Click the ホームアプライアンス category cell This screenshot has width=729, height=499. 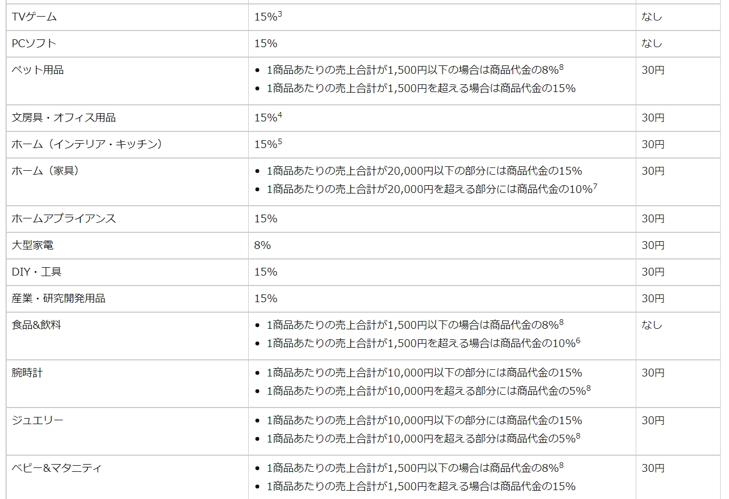click(x=64, y=218)
